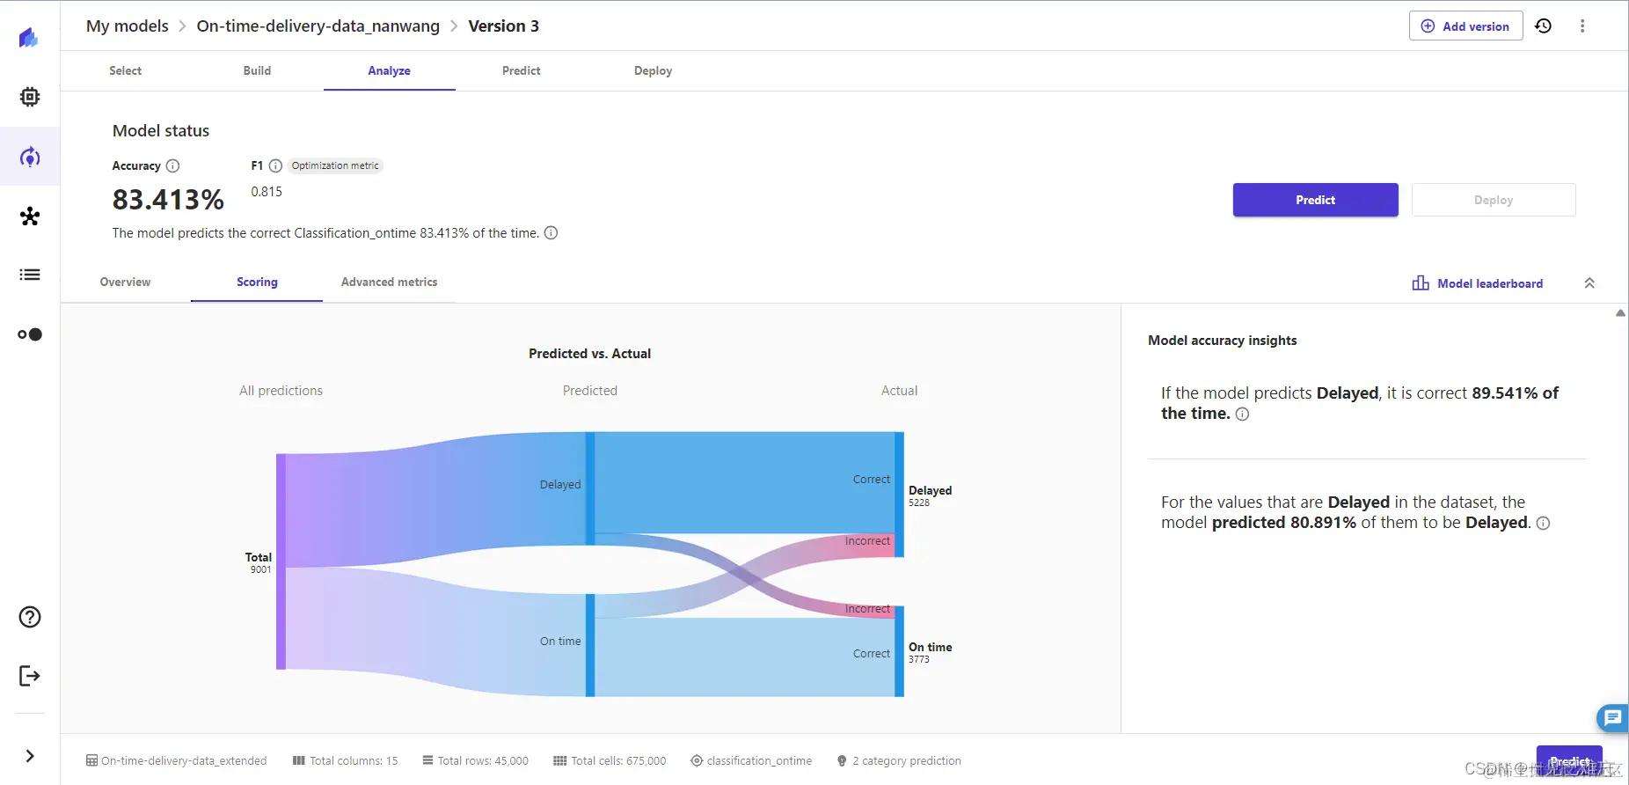Click the Add version button

click(1465, 26)
